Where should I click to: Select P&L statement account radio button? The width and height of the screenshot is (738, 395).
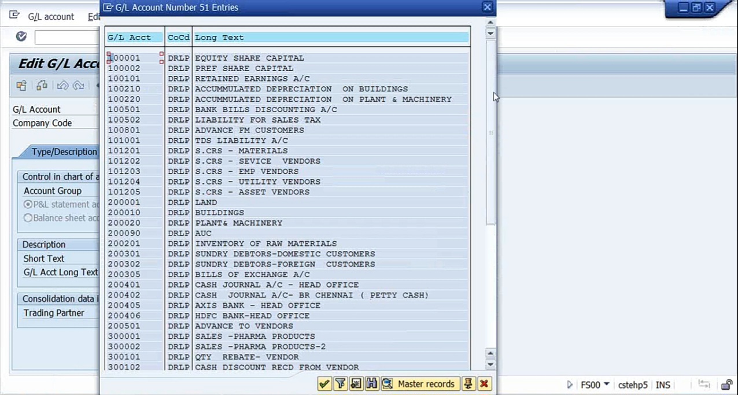click(28, 204)
